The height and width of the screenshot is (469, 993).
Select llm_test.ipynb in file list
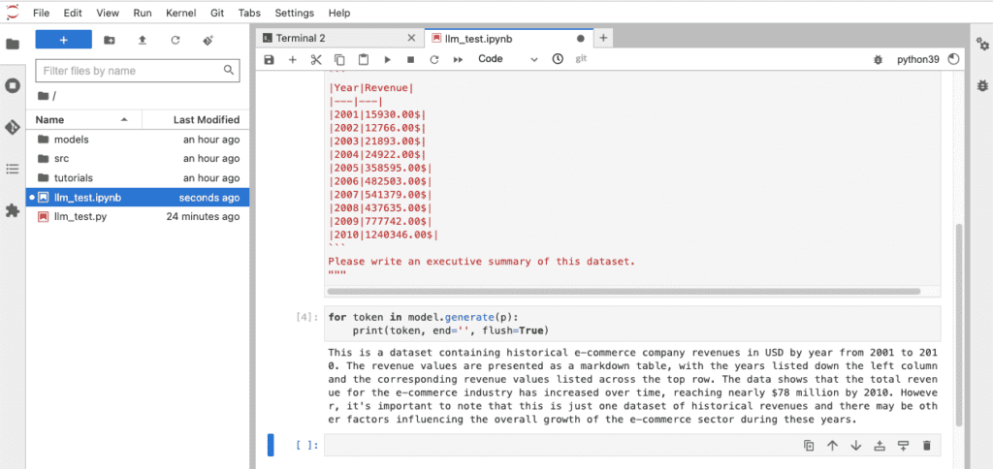(x=138, y=198)
